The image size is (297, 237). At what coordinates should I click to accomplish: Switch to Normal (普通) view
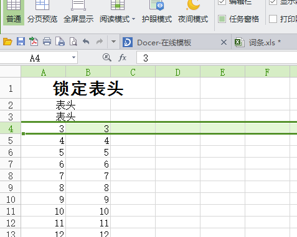(14, 12)
